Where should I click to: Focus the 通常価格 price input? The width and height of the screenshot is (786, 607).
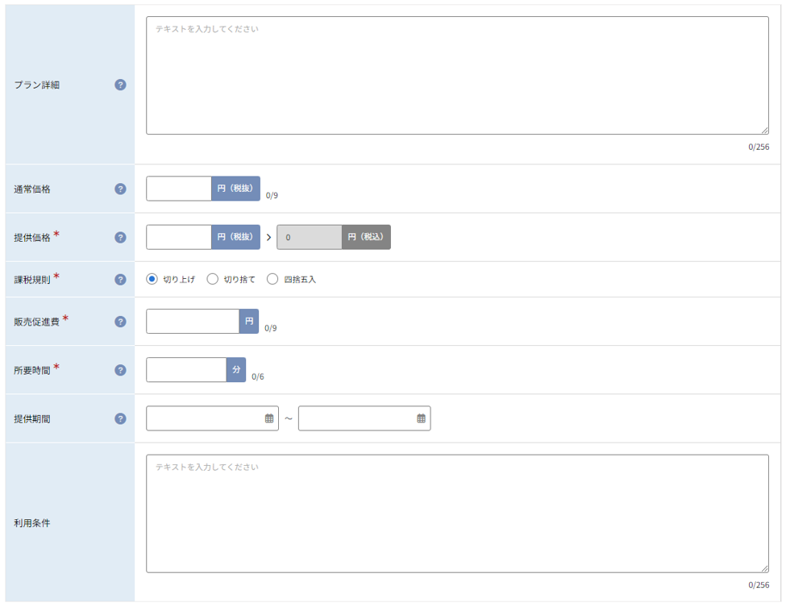click(x=179, y=189)
